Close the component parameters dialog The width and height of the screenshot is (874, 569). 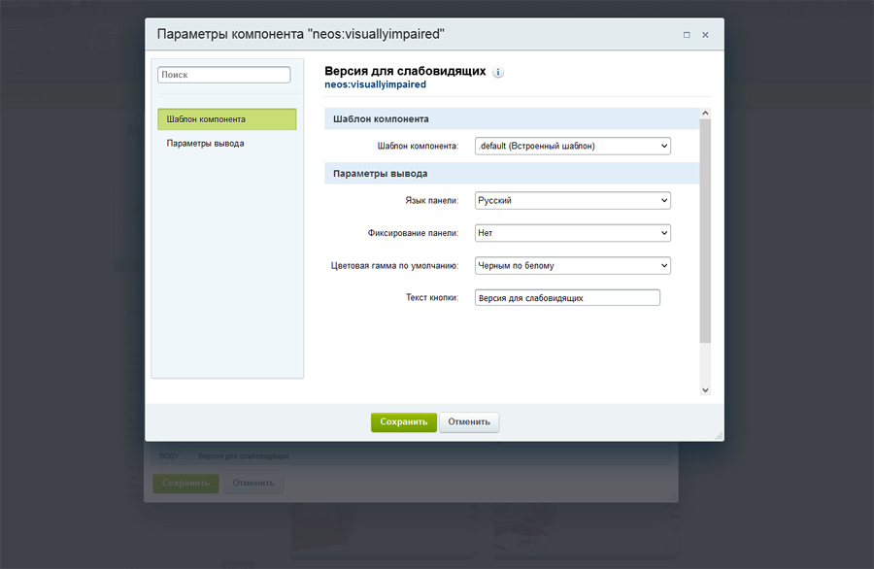[705, 35]
